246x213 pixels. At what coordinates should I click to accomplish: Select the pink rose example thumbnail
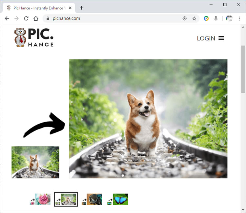tap(40, 199)
